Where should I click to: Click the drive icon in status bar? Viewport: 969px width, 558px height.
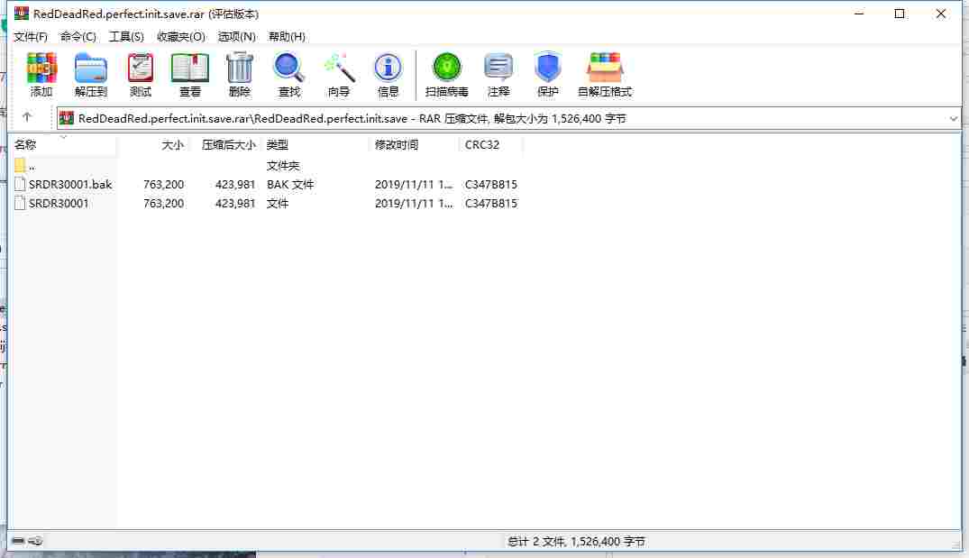click(x=18, y=541)
